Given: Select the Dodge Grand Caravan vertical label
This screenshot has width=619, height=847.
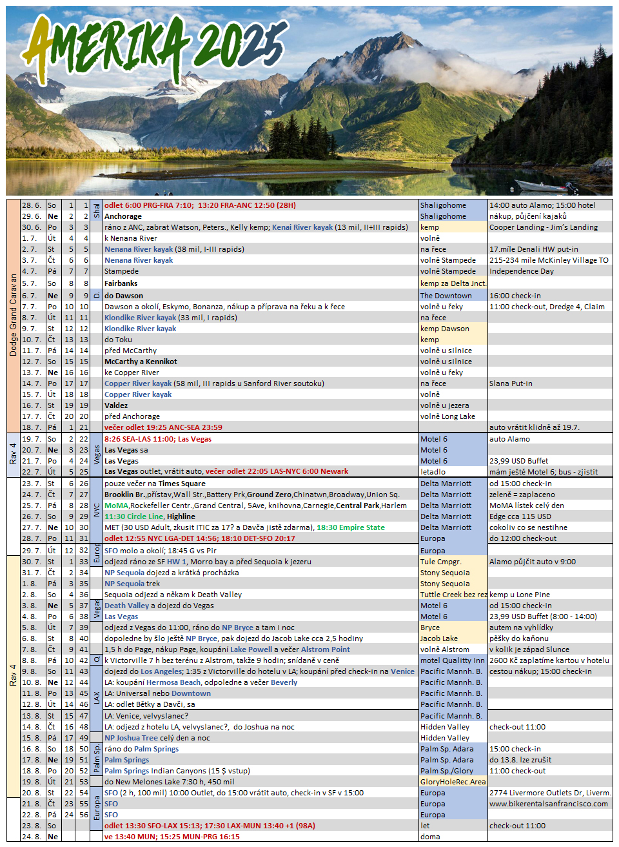Looking at the screenshot, I should click(13, 315).
